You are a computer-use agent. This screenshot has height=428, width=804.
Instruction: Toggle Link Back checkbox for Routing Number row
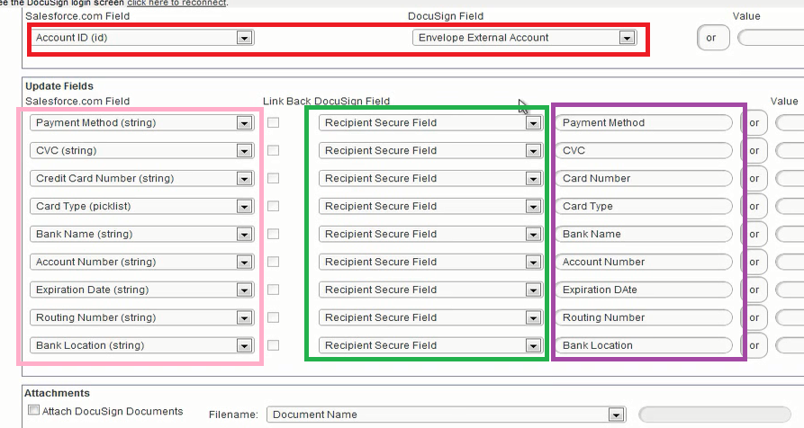click(273, 317)
